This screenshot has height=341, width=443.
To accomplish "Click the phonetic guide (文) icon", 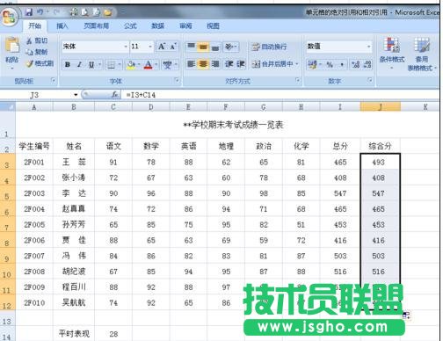I will pos(167,64).
